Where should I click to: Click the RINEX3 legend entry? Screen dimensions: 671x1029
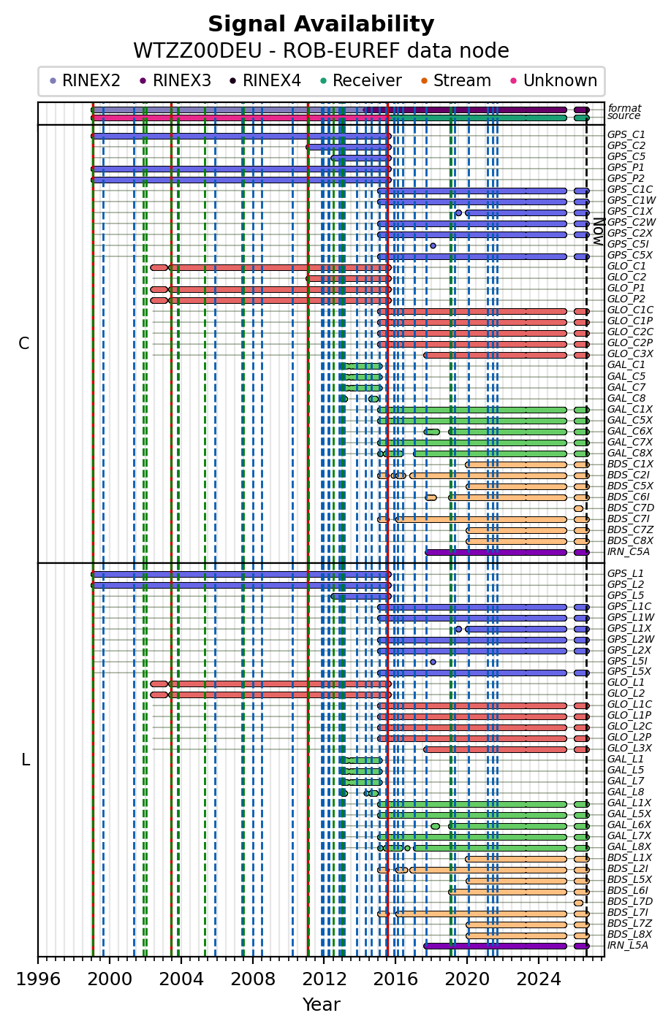coord(175,81)
